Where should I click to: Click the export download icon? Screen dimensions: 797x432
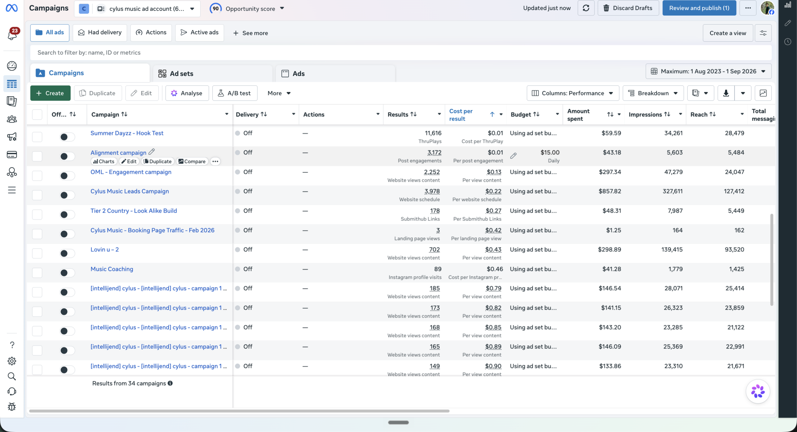(726, 93)
